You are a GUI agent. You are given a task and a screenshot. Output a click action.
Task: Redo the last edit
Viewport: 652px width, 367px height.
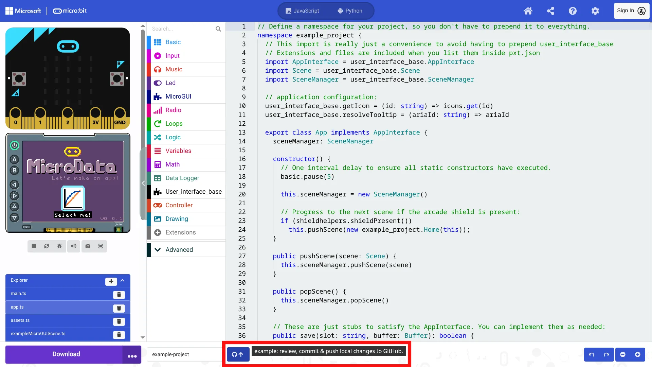point(606,354)
